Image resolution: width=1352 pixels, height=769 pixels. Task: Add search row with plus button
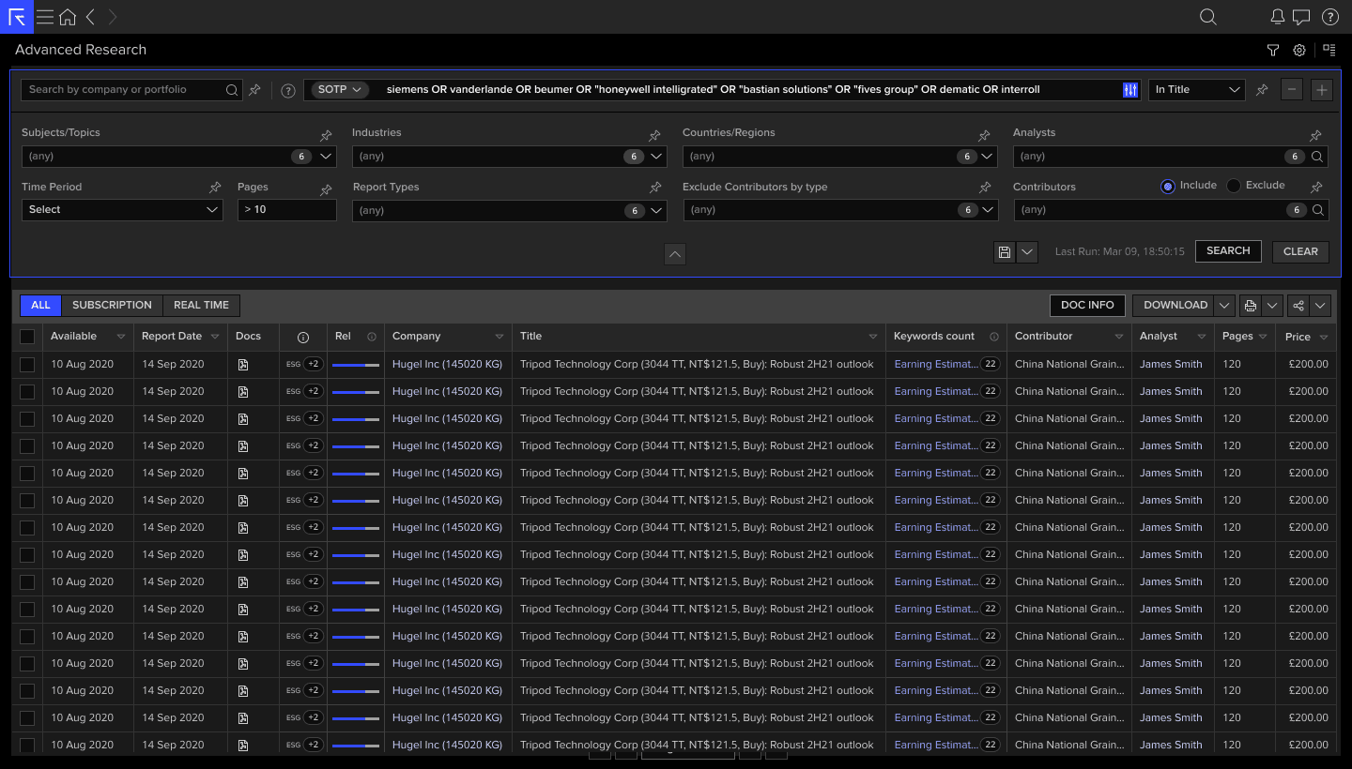1322,90
